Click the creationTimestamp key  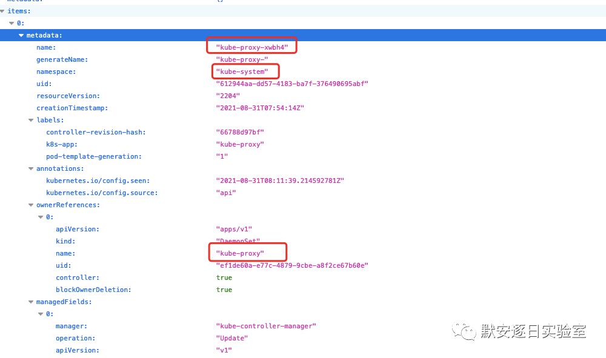[x=72, y=108]
